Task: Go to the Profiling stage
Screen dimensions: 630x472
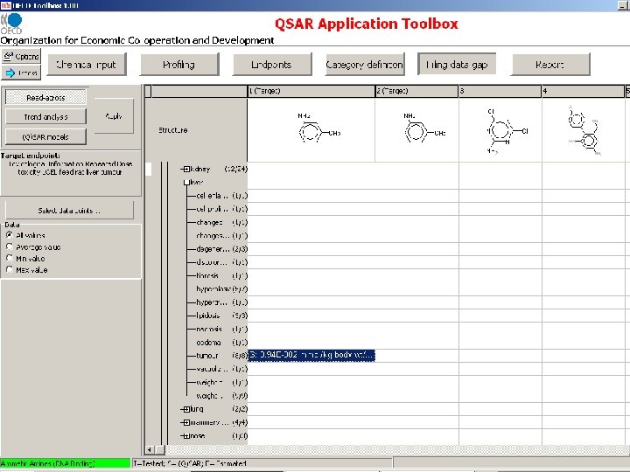Action: pos(179,64)
